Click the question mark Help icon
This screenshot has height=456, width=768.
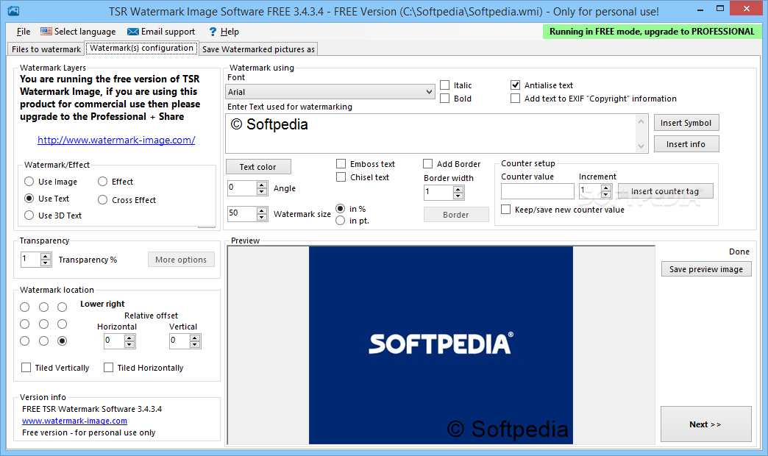tap(213, 32)
